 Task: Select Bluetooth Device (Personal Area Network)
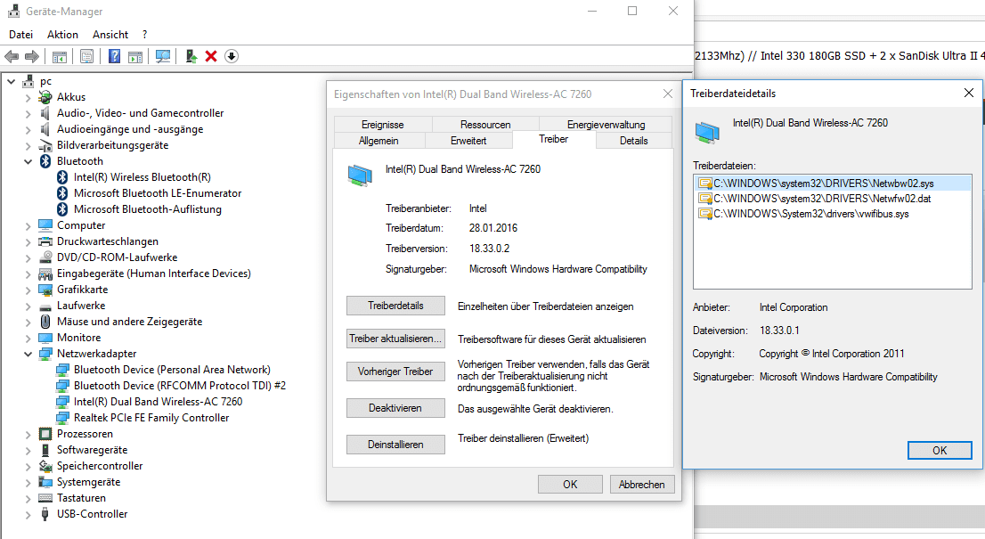tap(172, 370)
